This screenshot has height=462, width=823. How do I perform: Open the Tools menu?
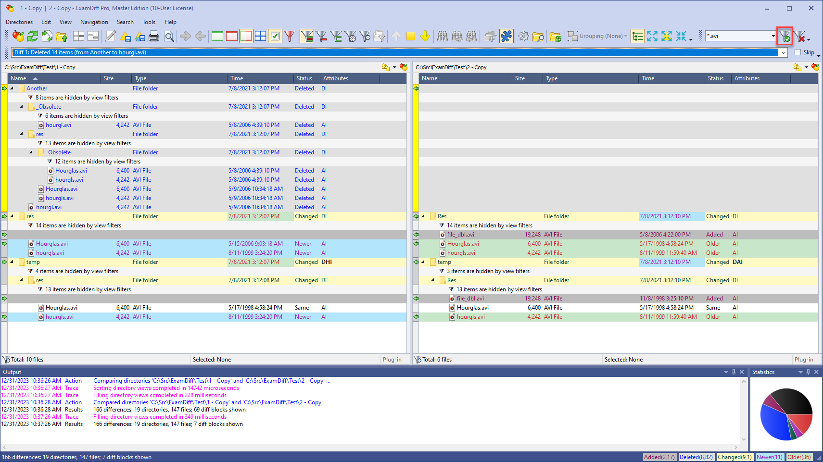pos(149,22)
